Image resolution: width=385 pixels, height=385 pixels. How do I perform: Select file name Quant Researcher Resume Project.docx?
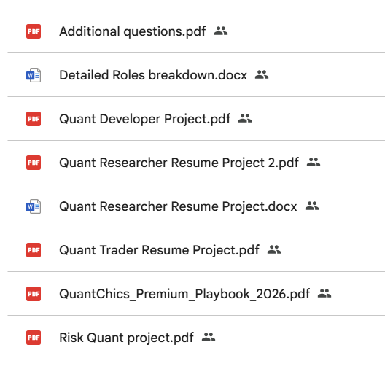click(178, 207)
